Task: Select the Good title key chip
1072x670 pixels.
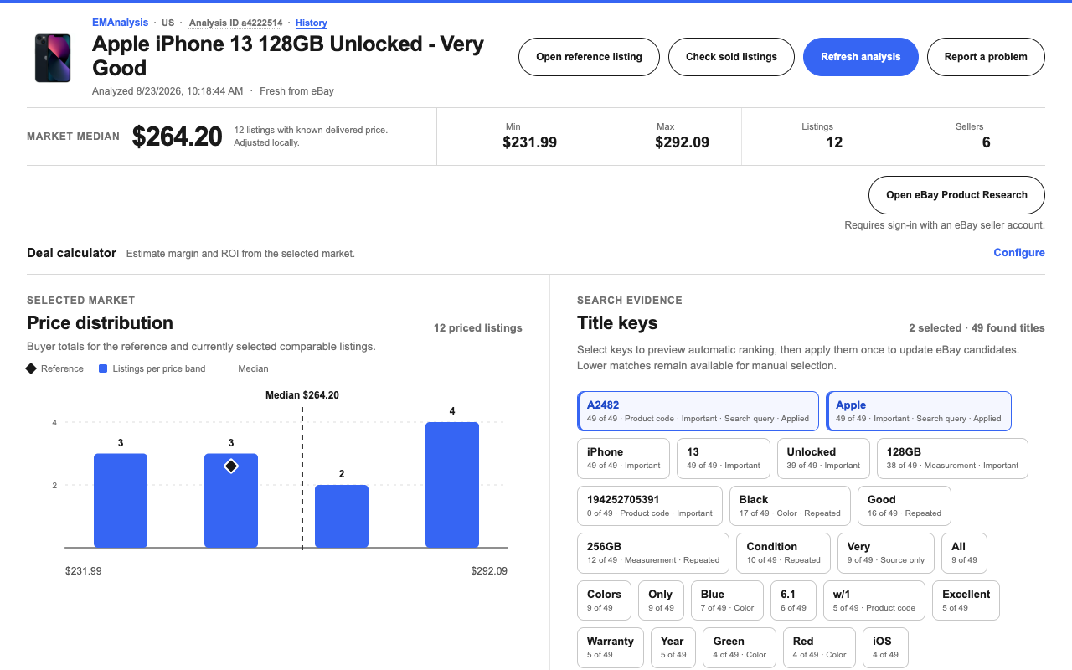Action: (x=904, y=506)
